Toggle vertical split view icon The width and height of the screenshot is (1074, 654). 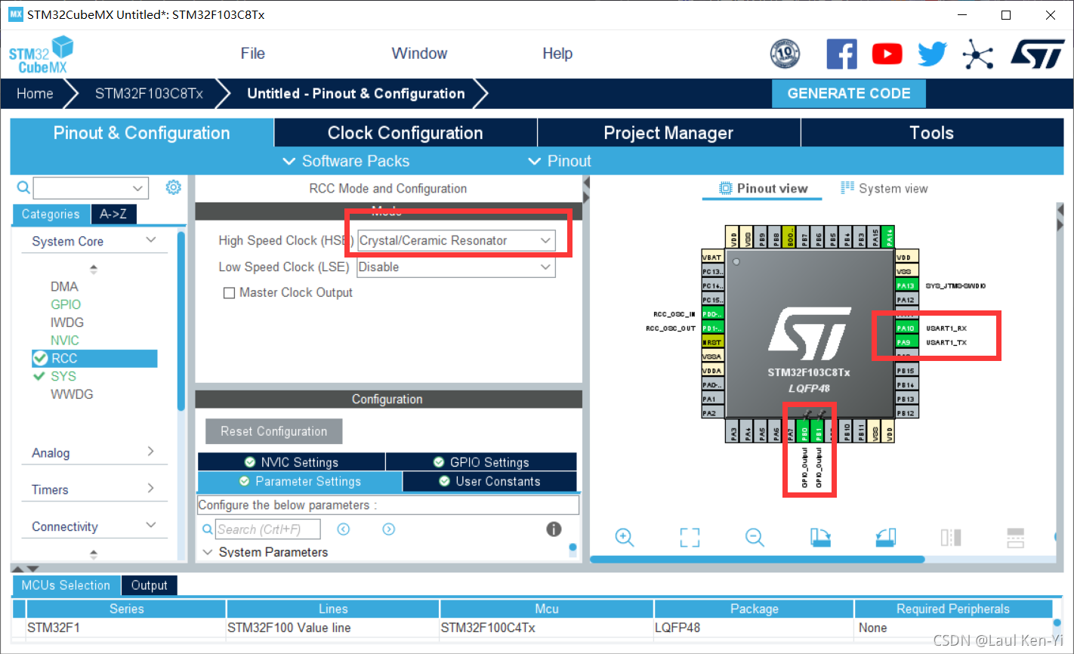click(x=951, y=537)
